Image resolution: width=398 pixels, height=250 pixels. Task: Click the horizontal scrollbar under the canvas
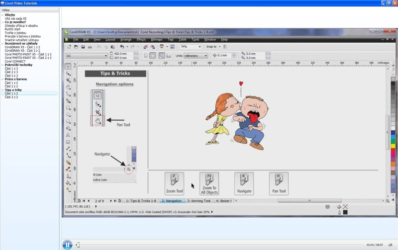[x=309, y=201]
